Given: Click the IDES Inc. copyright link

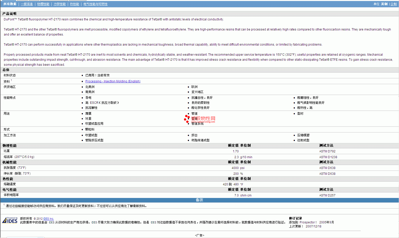Looking at the screenshot, I should click(x=49, y=219).
